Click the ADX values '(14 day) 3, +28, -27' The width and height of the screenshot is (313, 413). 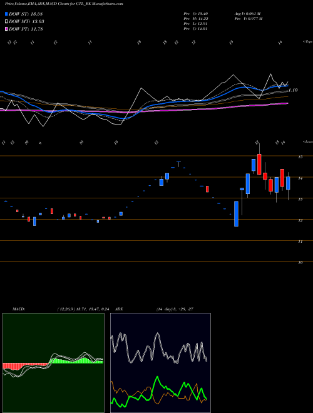tap(175, 309)
